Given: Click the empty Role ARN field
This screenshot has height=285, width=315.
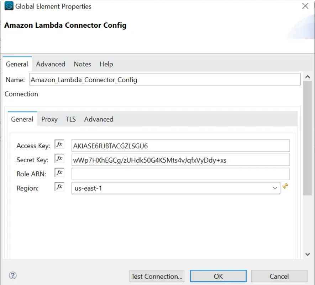Looking at the screenshot, I should coord(180,174).
